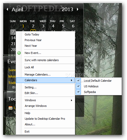
Task: Click the April month label
Action: tap(17, 10)
